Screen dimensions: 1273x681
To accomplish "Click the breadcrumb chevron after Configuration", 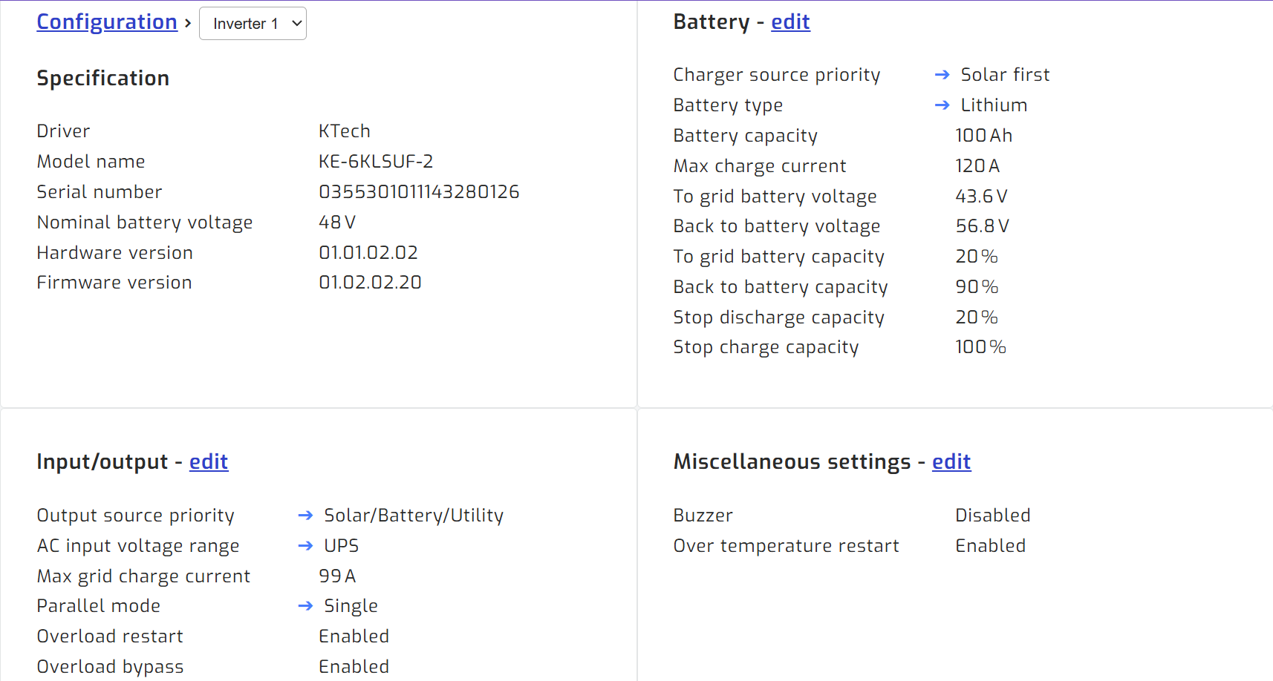I will pyautogui.click(x=186, y=22).
